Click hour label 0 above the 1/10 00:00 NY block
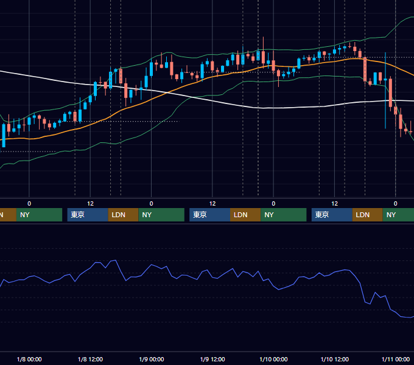The height and width of the screenshot is (365, 414). coord(273,204)
